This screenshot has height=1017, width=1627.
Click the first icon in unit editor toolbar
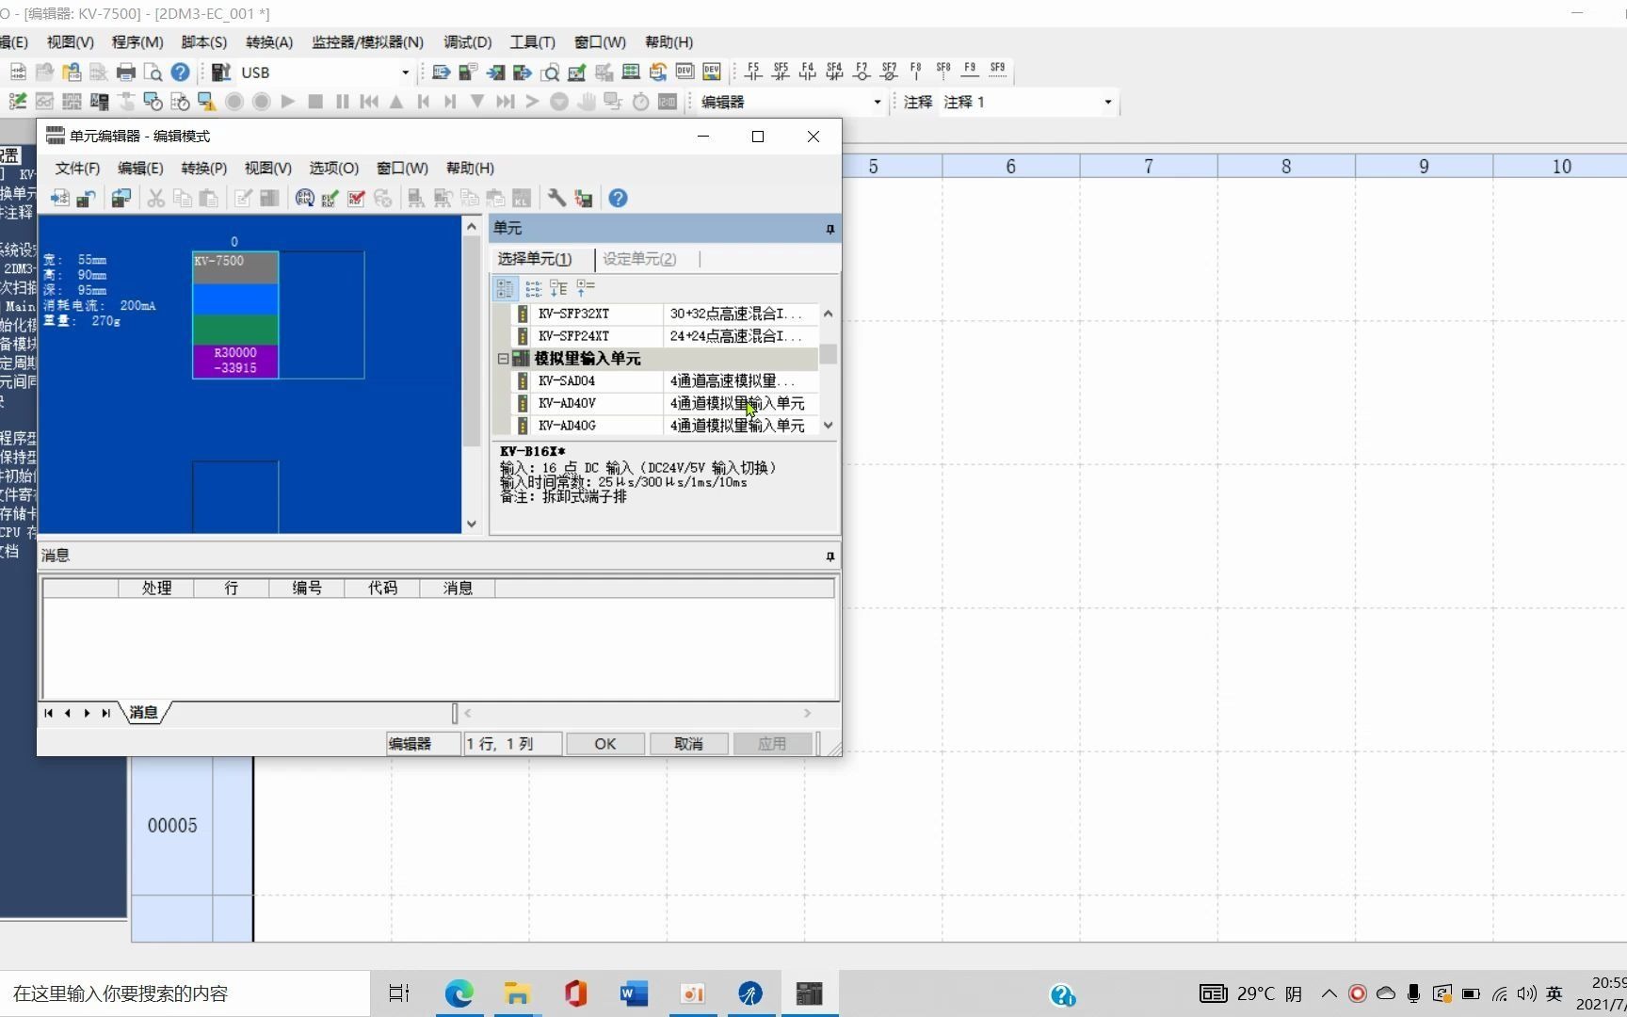[x=59, y=198]
